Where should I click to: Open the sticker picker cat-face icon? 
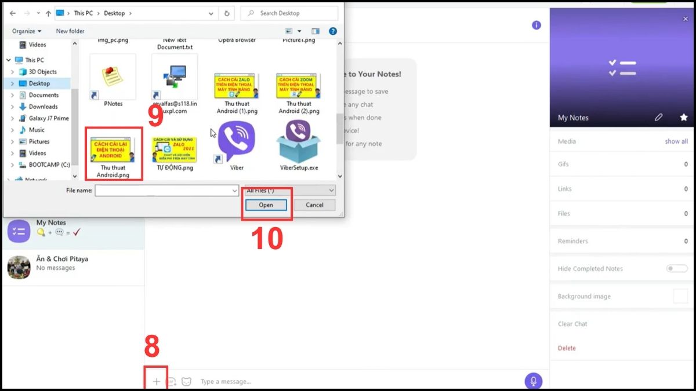(x=186, y=382)
